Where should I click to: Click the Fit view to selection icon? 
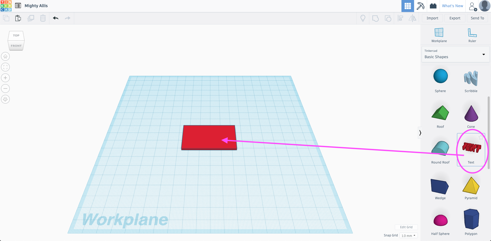click(x=5, y=67)
